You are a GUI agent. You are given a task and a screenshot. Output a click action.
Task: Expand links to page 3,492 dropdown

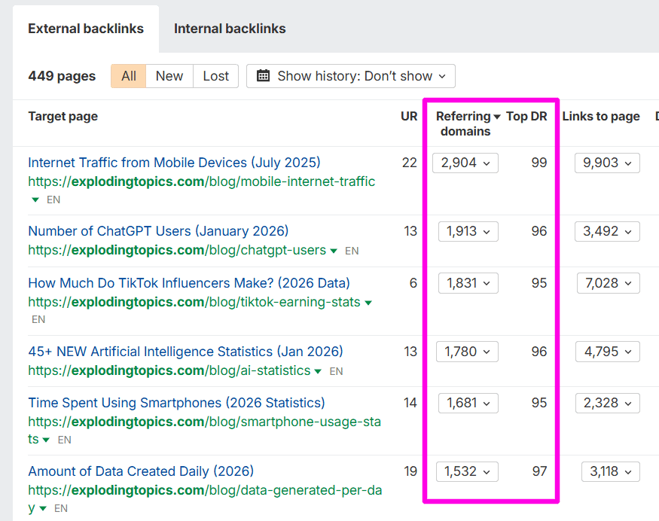[x=607, y=231]
